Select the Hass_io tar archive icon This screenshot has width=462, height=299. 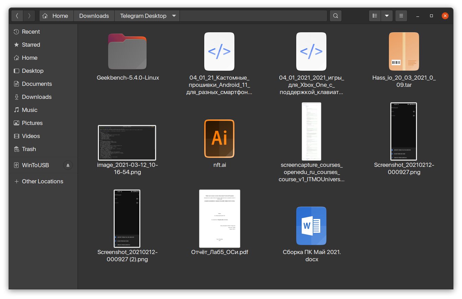pyautogui.click(x=404, y=51)
